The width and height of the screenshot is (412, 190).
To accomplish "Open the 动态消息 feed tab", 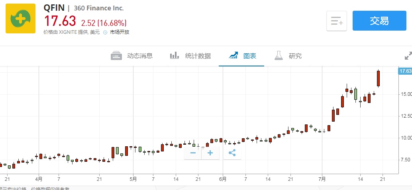I will (132, 56).
